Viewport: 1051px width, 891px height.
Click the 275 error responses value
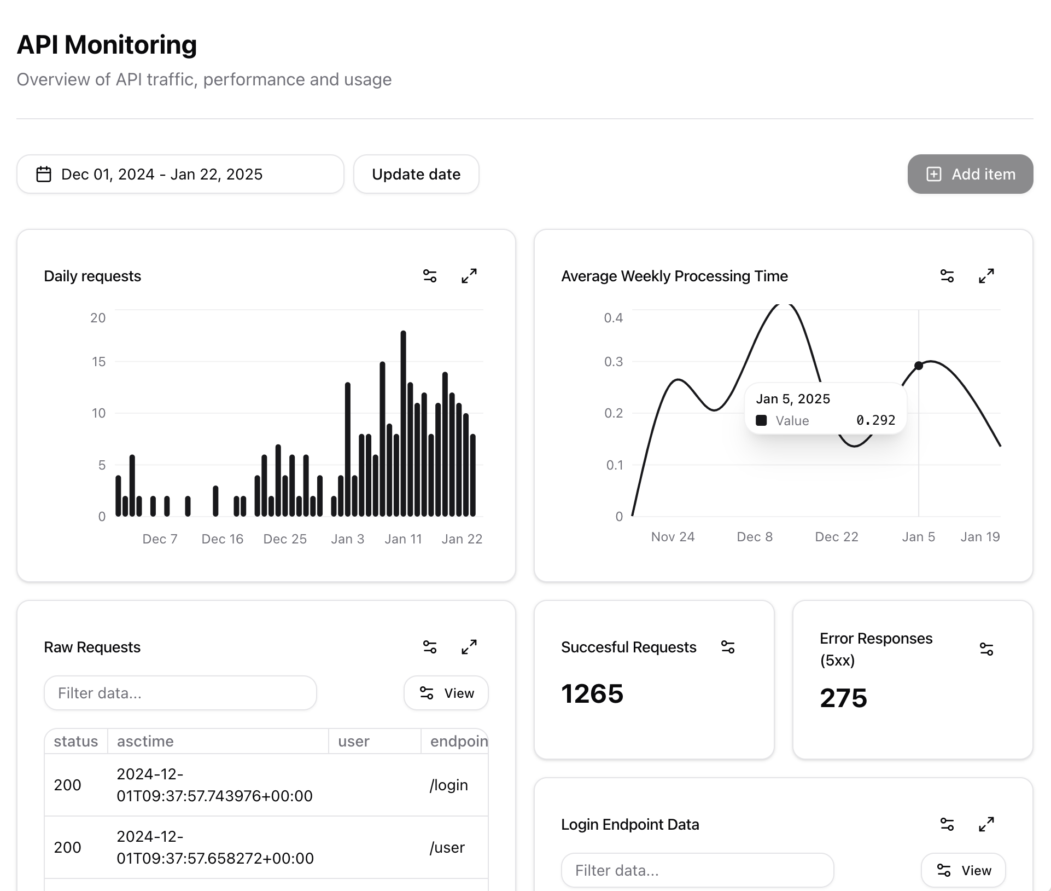844,698
